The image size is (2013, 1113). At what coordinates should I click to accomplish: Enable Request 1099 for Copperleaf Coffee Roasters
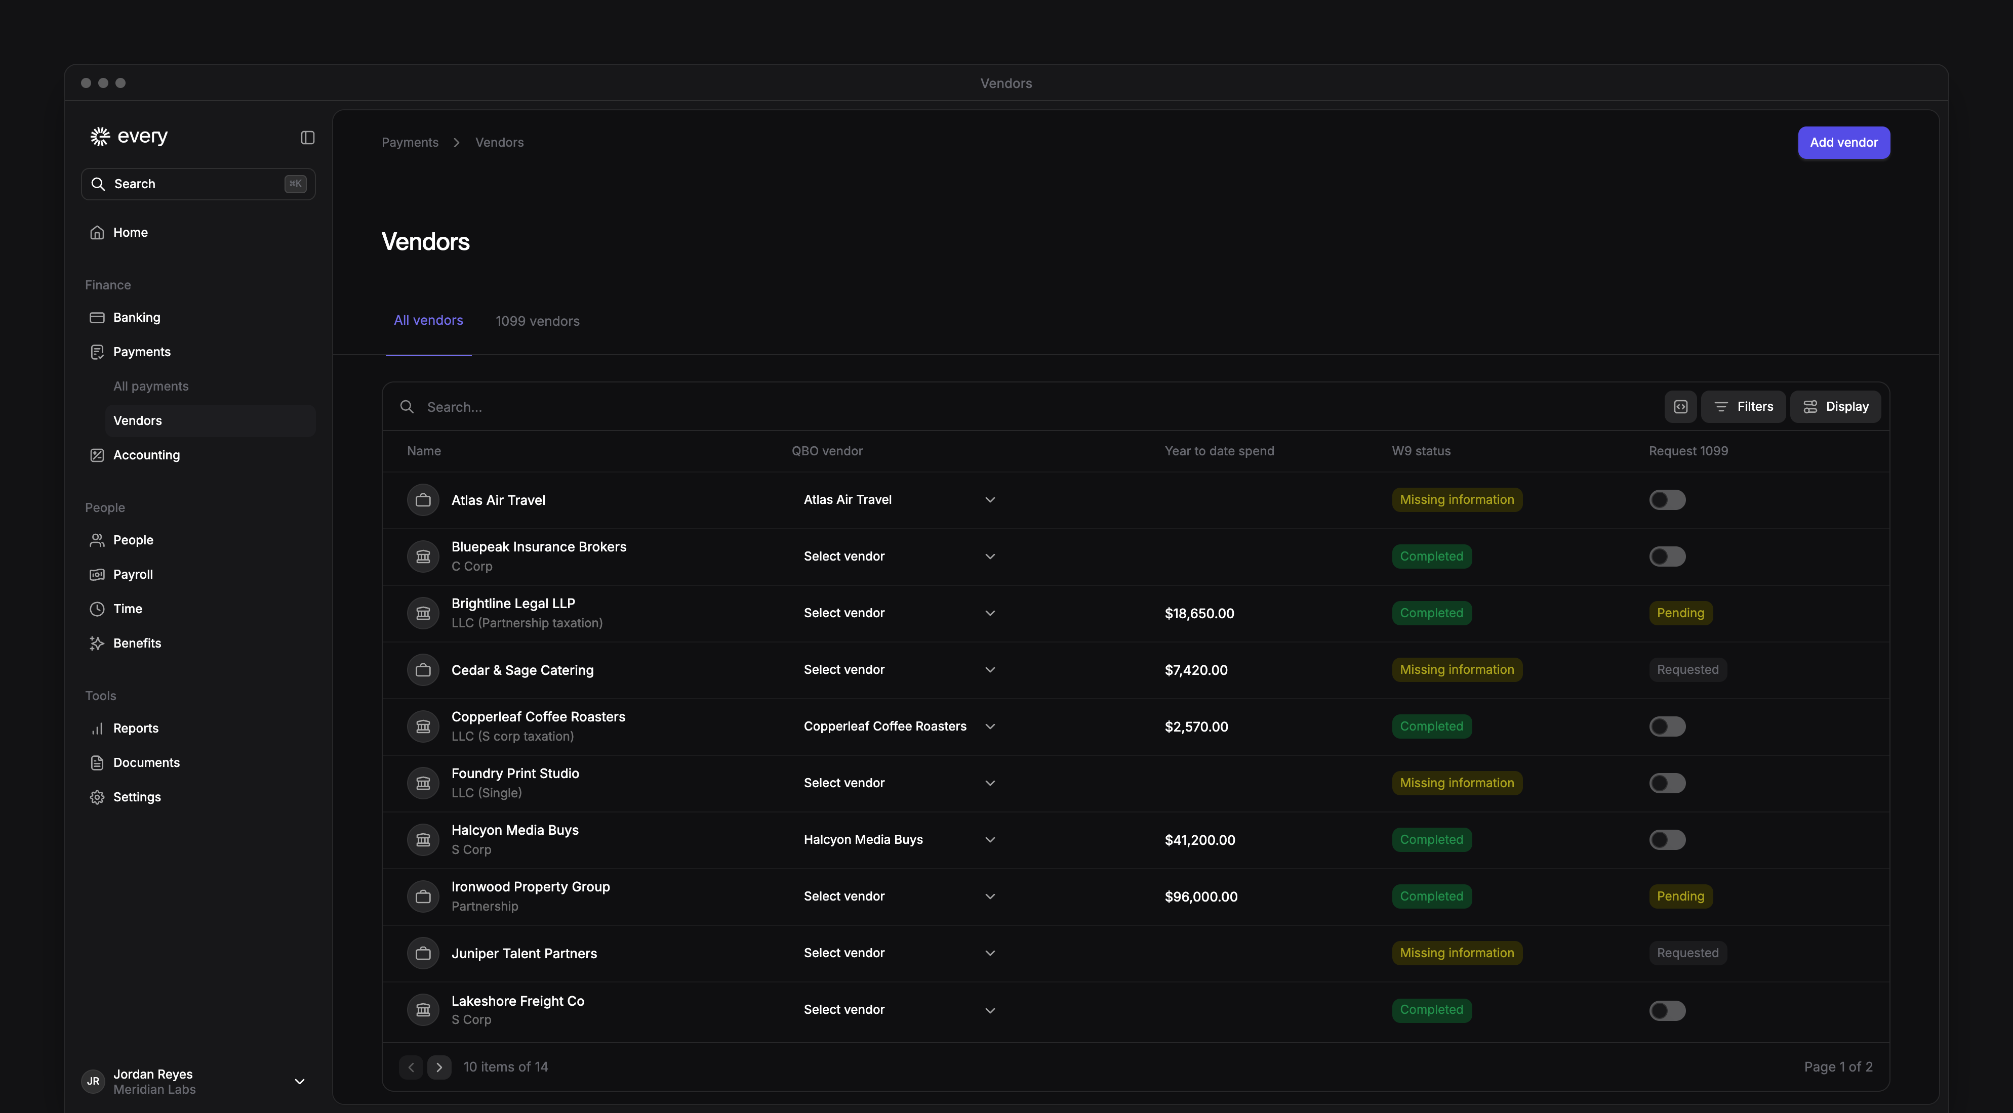pyautogui.click(x=1667, y=726)
